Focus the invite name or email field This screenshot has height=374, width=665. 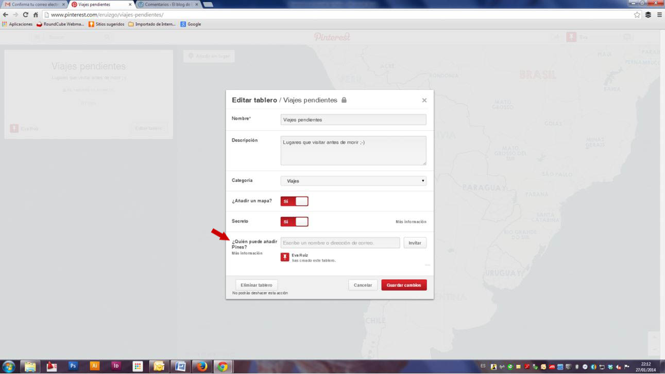click(x=340, y=243)
